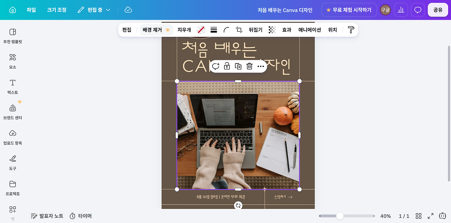Click the 1 / 1 page indicator
The image size is (451, 223).
coord(404,216)
